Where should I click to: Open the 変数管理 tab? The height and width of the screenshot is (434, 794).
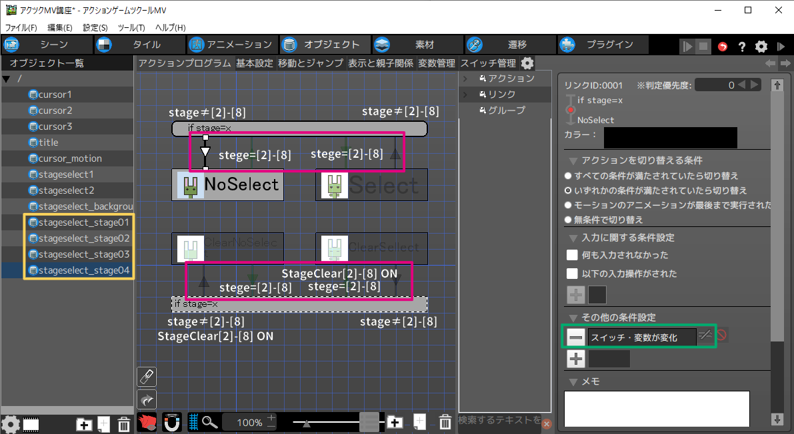[x=437, y=63]
